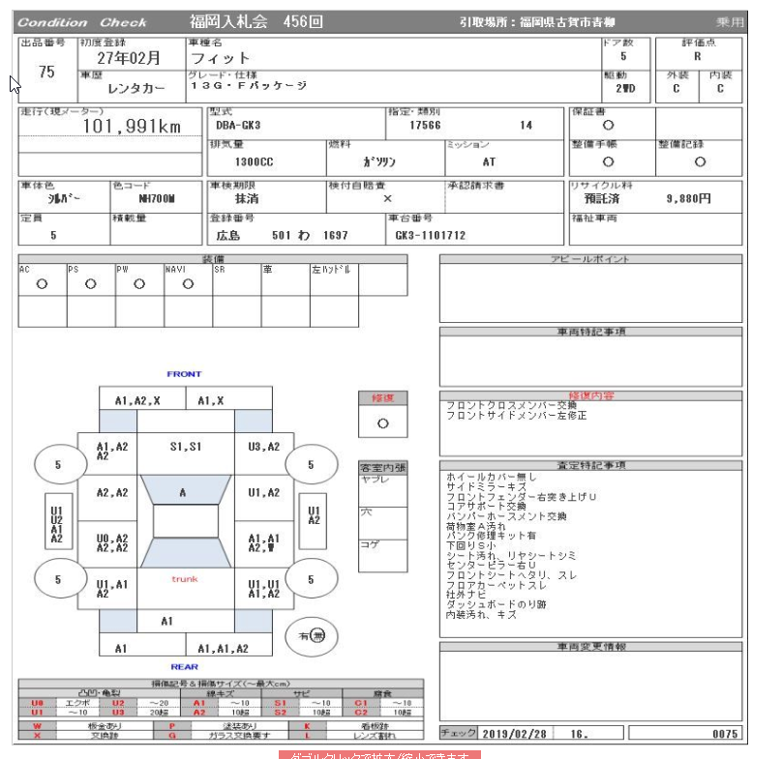Click the AC equipment circle mark
782x759 pixels.
coord(42,285)
